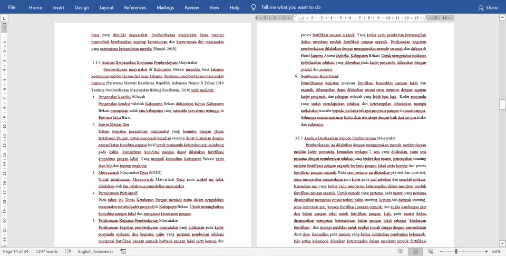
Task: Click the Share button
Action: [x=488, y=7]
